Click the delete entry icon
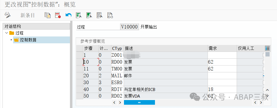Screen dimensions: 277x108 pos(58,15)
